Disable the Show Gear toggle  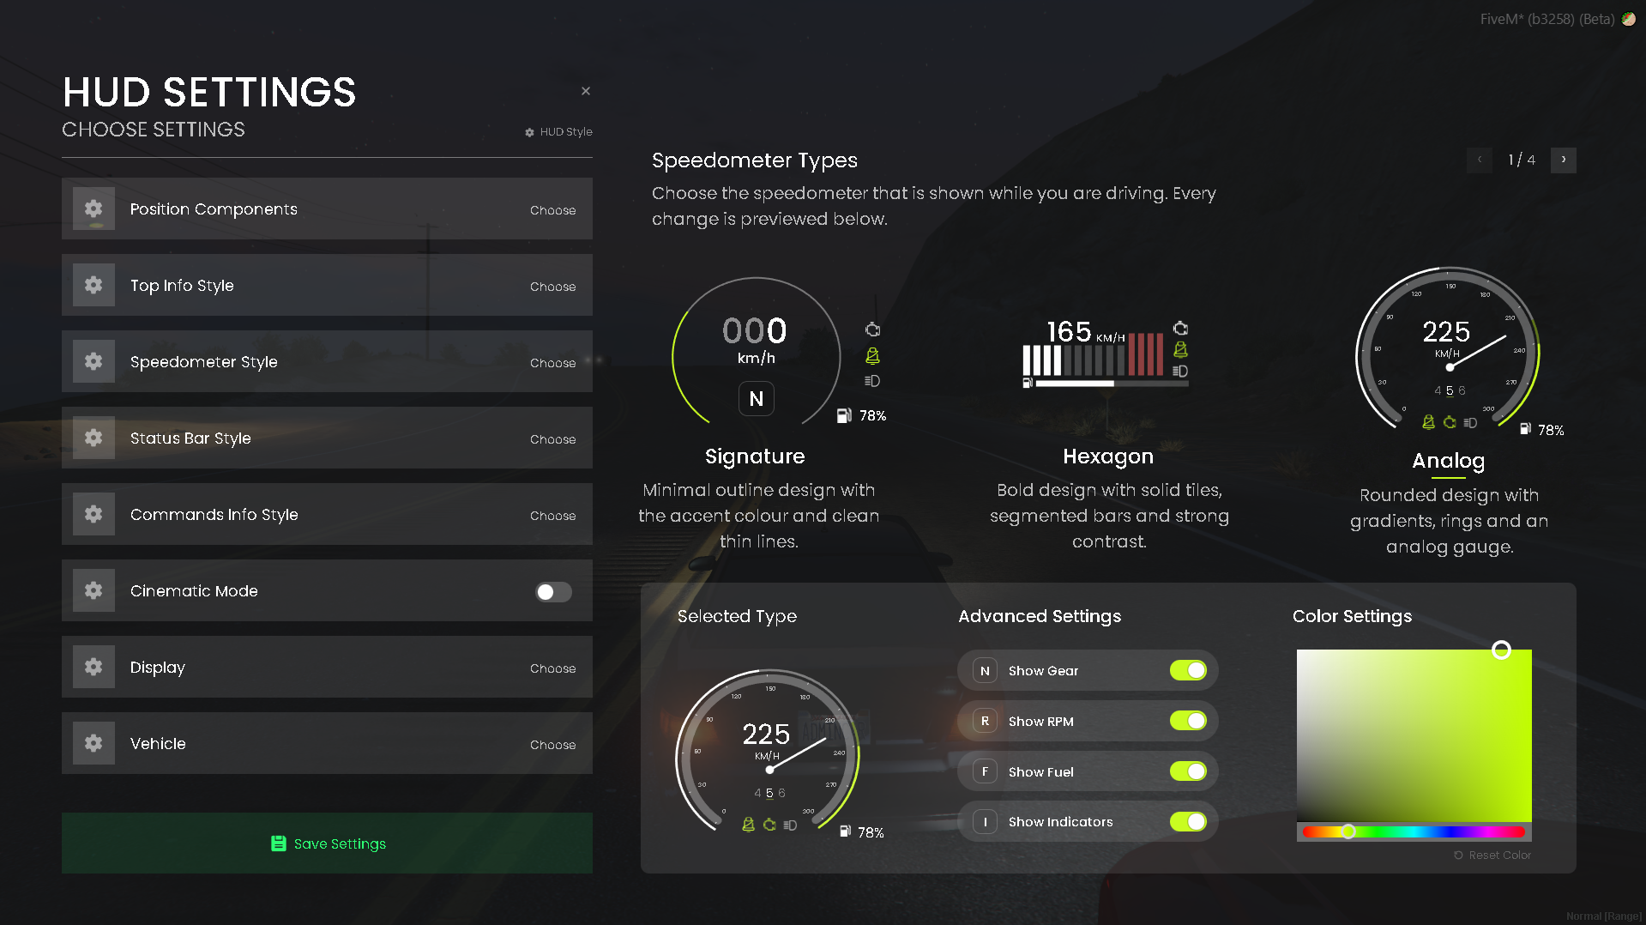[x=1188, y=670]
